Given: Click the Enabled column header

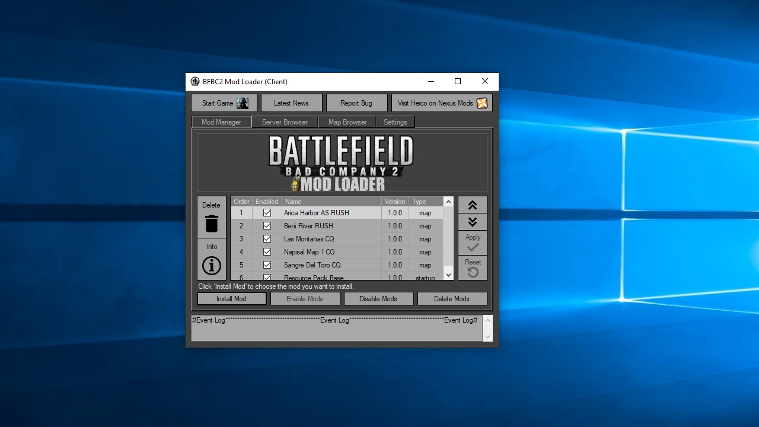Looking at the screenshot, I should coord(267,202).
